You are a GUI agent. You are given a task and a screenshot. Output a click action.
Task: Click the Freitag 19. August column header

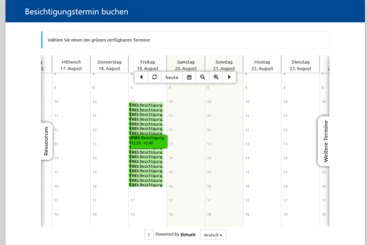coord(147,65)
